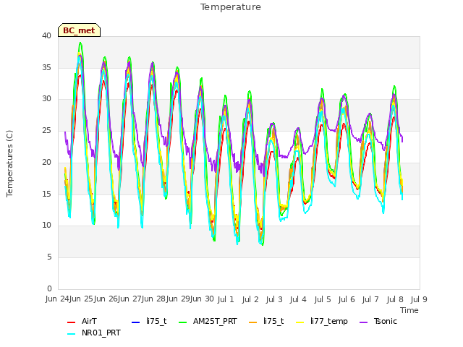Click the Time axis label
Viewport: 463px width, 347px height.
coord(409,310)
